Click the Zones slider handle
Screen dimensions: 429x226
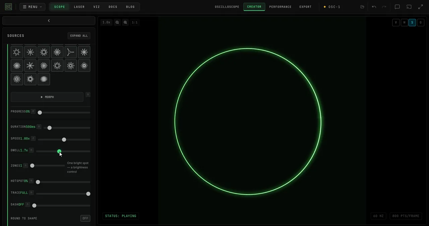(x=32, y=166)
